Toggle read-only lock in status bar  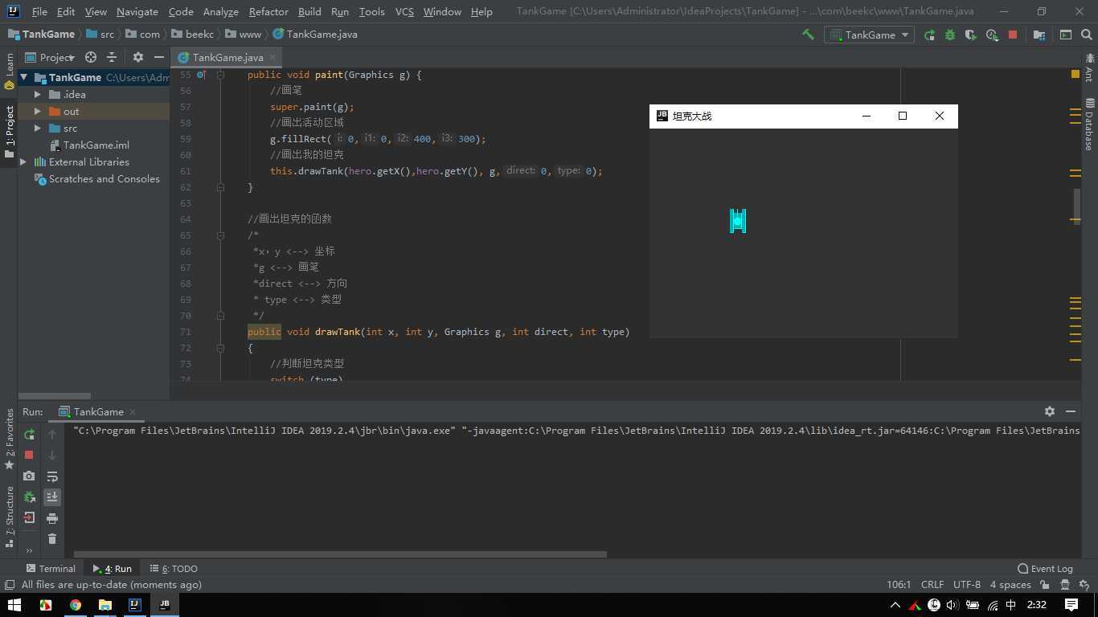tap(1045, 585)
